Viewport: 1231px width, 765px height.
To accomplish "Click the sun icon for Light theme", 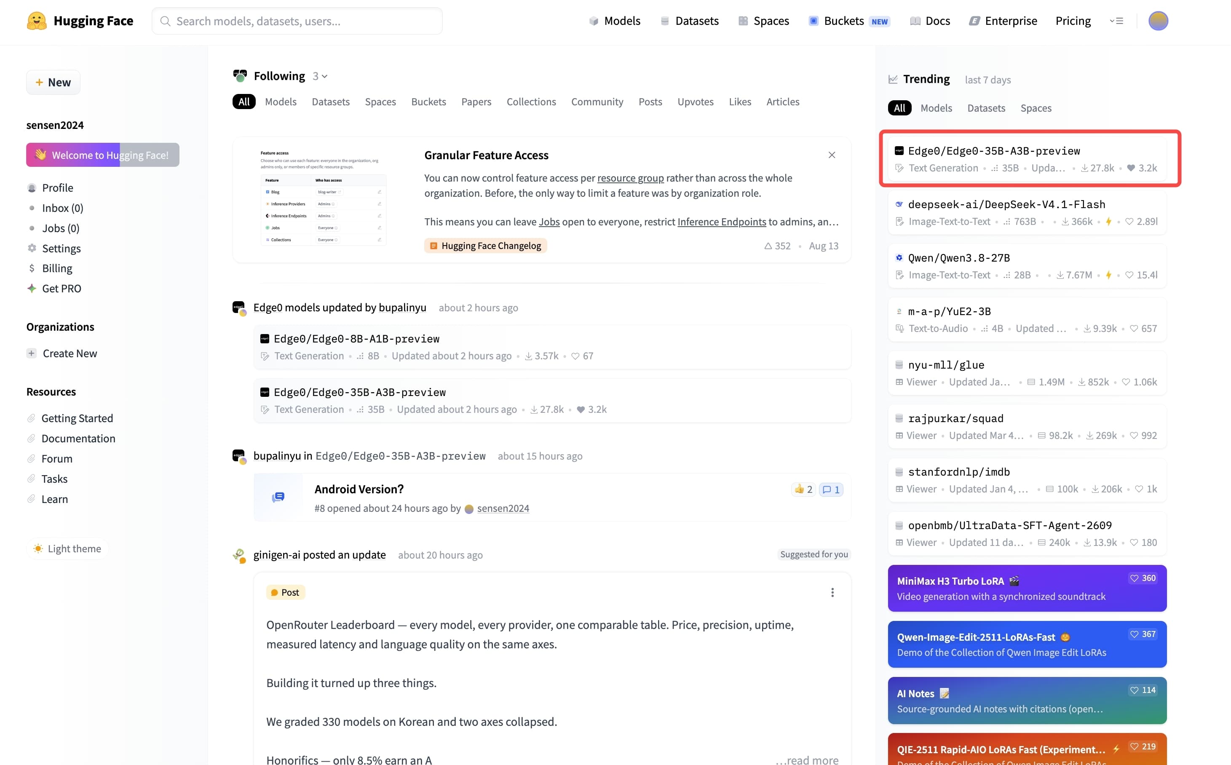I will pos(38,549).
